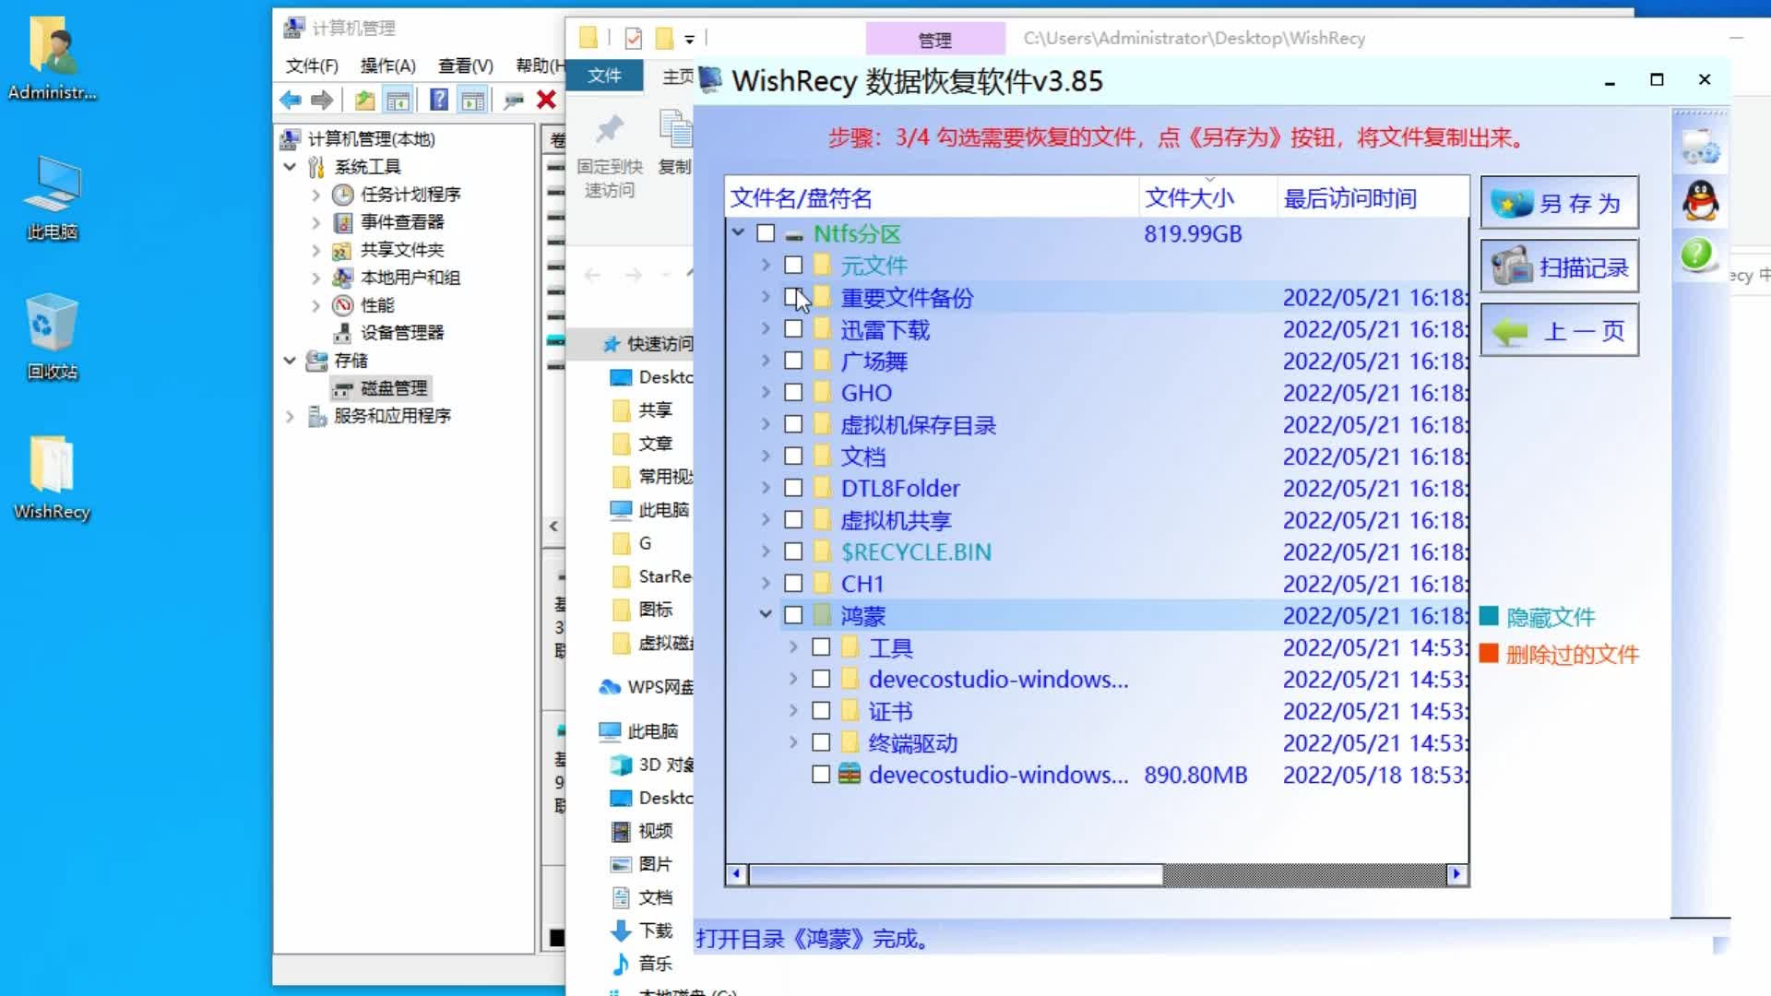Select the devecostudio-windows 890.80MB file checkbox
Screen dimensions: 1771x996
(821, 775)
